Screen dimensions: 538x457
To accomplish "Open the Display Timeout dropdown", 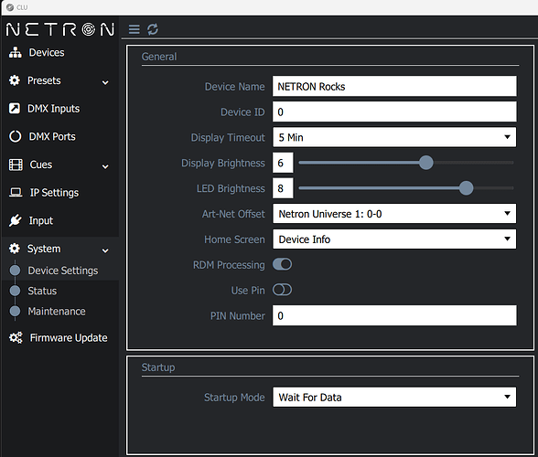I will [394, 137].
